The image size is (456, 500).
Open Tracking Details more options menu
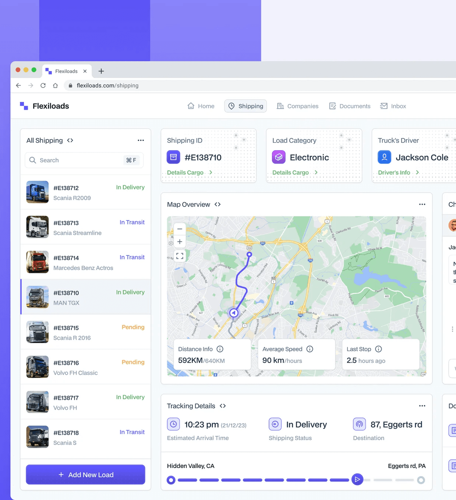click(422, 406)
